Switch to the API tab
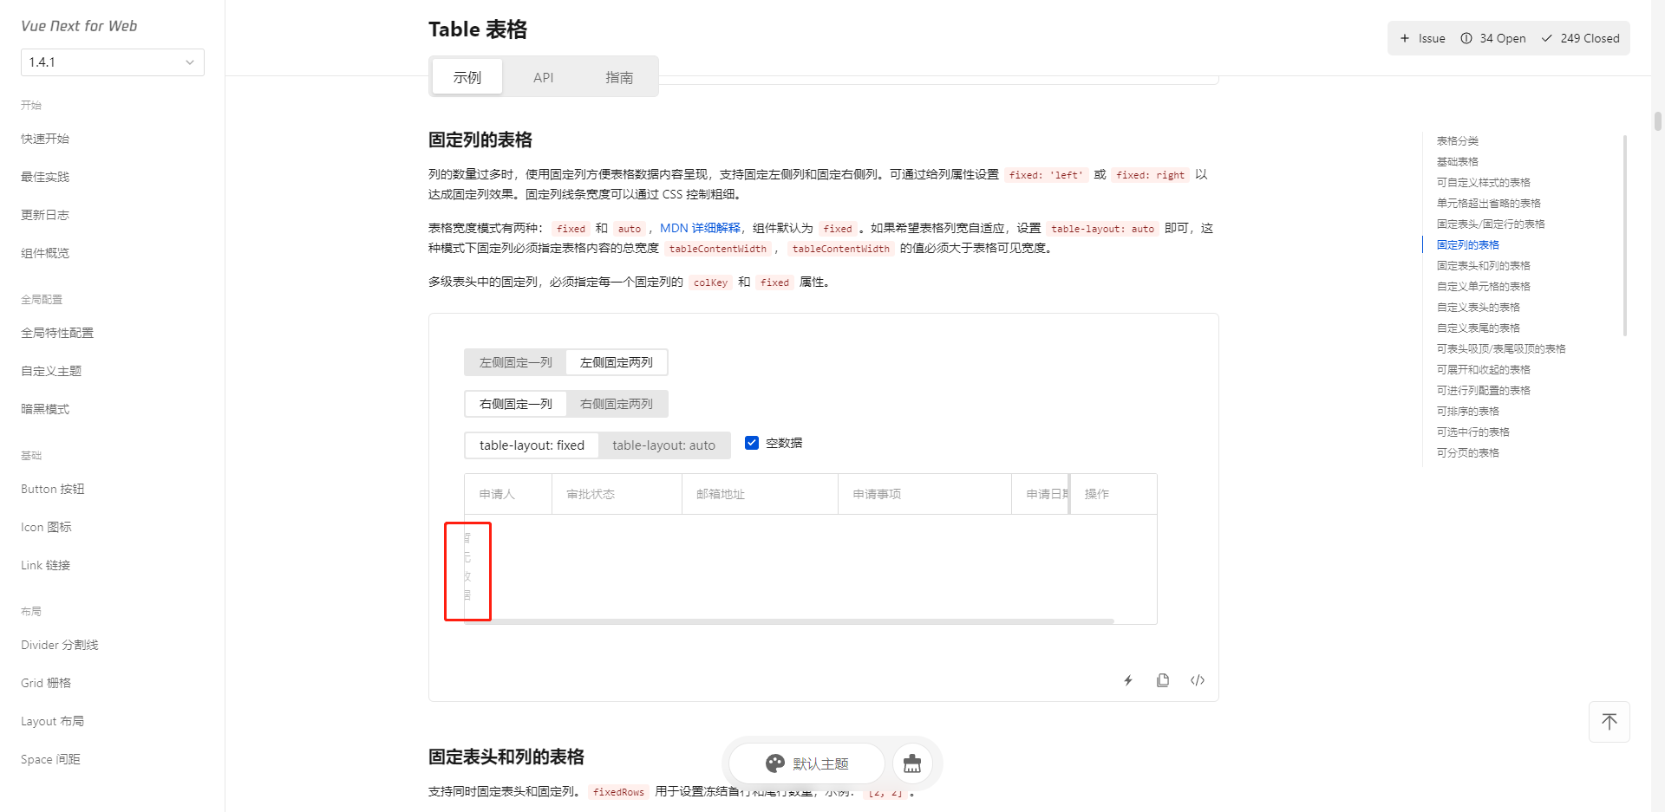Screen dimensions: 1665x812 [x=543, y=76]
